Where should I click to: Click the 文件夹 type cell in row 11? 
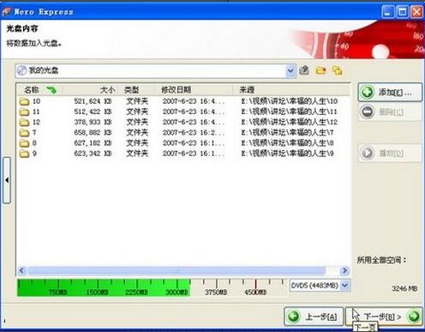point(137,112)
